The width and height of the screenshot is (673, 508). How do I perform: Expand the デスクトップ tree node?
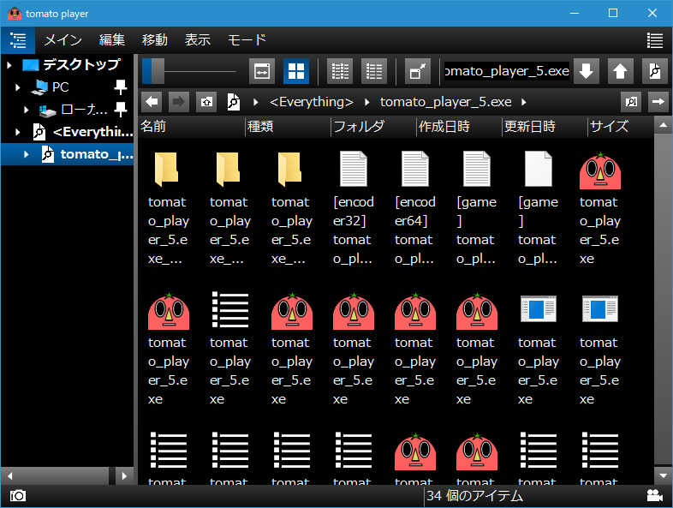click(9, 65)
